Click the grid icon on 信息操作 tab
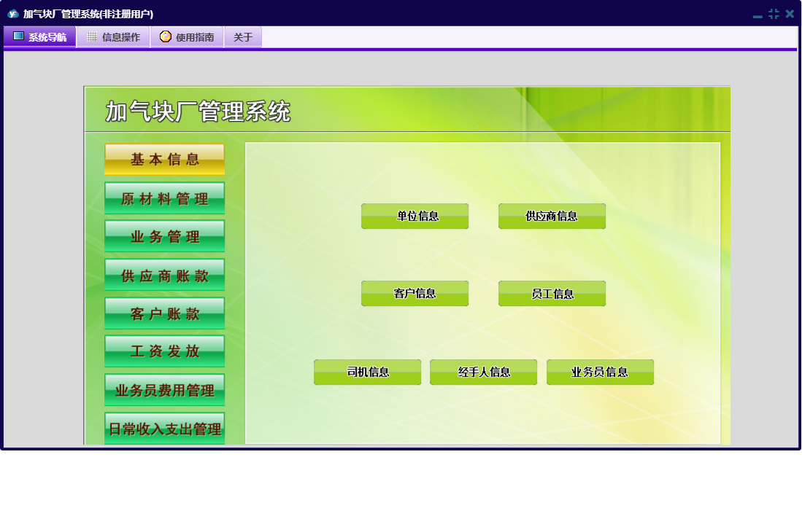This screenshot has width=802, height=527. pyautogui.click(x=92, y=36)
